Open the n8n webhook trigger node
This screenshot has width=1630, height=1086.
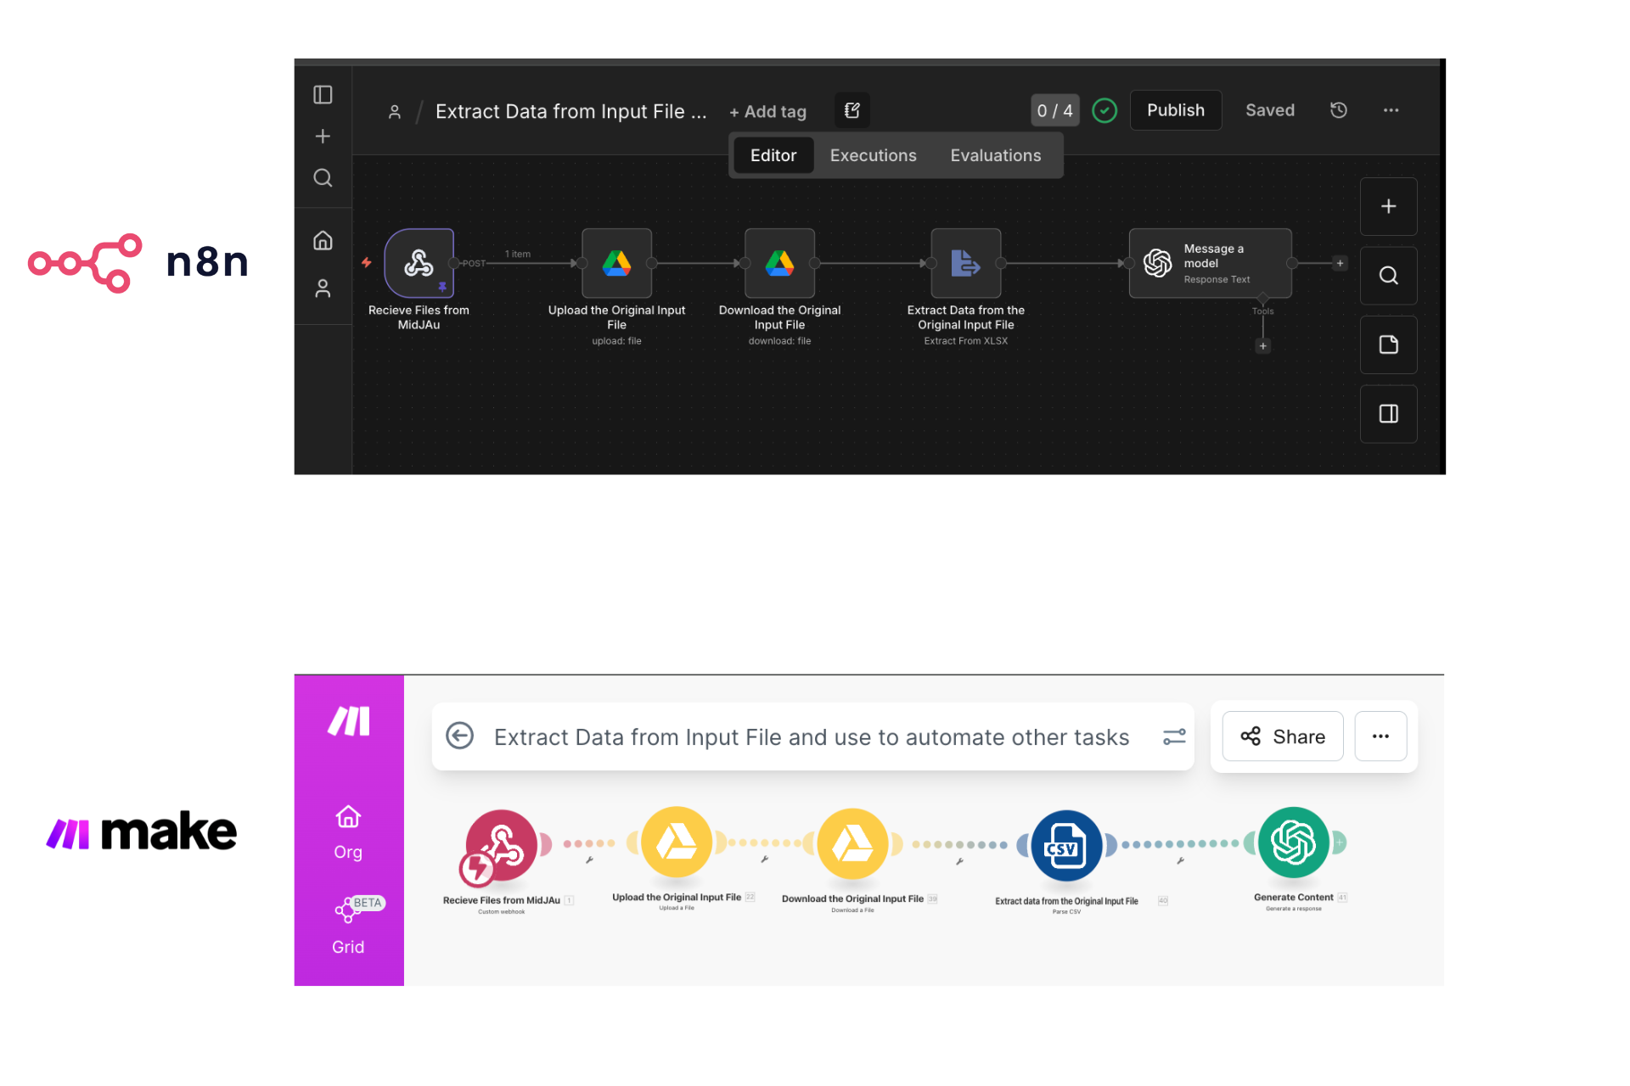coord(419,263)
